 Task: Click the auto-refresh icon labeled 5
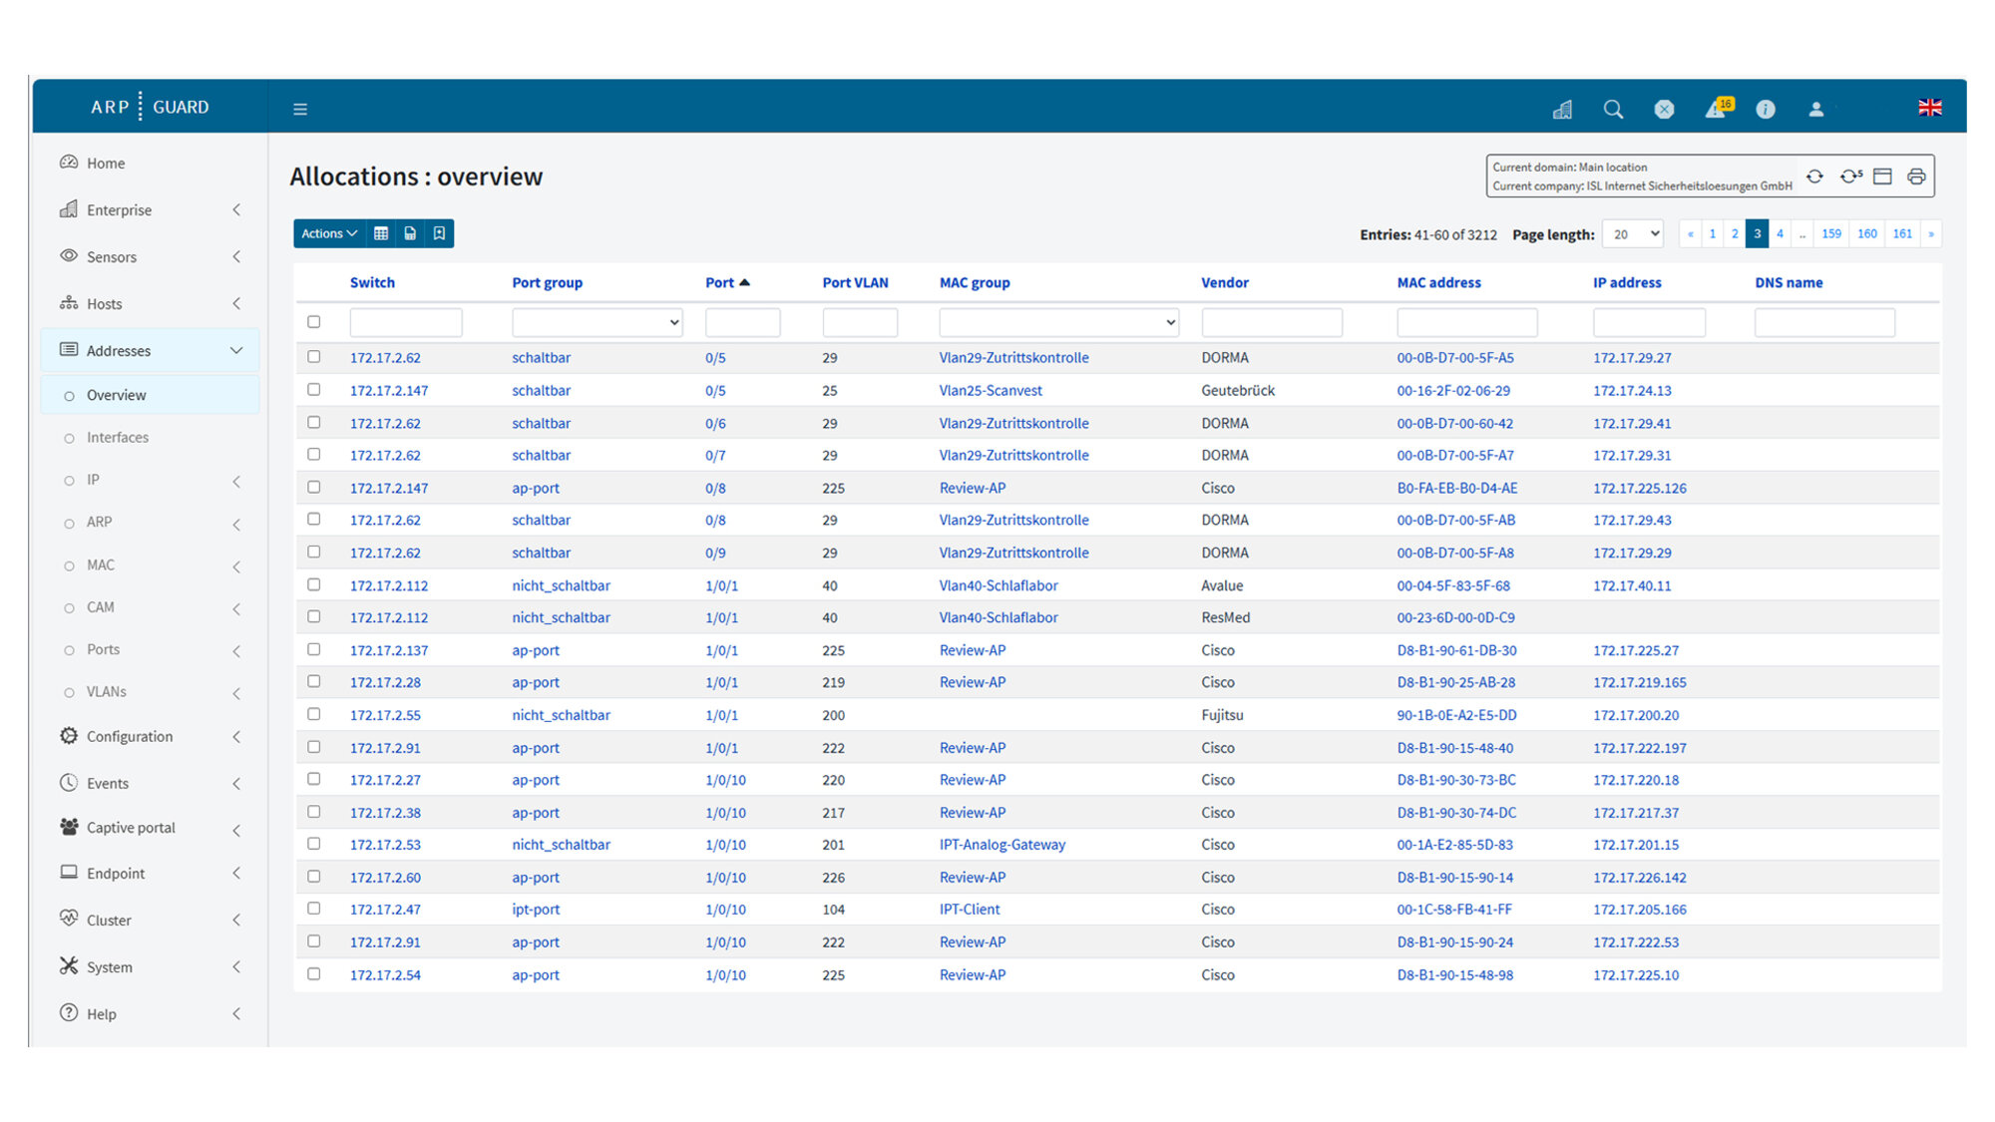coord(1850,177)
